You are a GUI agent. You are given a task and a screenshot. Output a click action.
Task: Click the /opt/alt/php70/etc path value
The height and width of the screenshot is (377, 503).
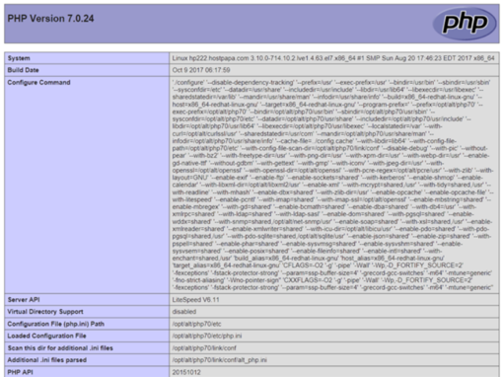(x=196, y=324)
